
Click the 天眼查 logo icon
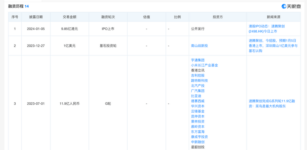click(284, 6)
